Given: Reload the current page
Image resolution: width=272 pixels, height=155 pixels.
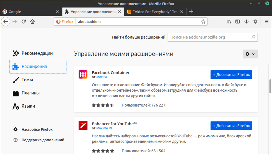Looking at the screenshot, I should point(24,21).
